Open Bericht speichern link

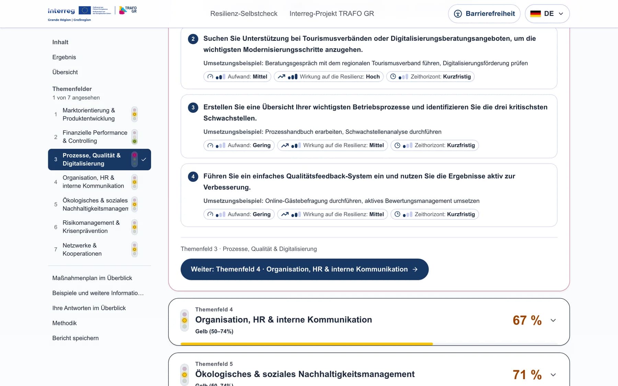76,338
